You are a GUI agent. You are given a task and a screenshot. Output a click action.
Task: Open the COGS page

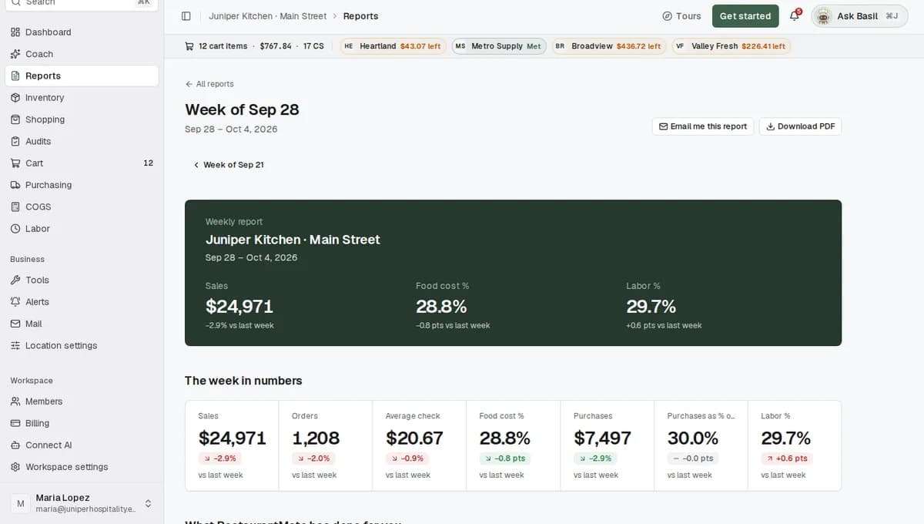point(82,207)
